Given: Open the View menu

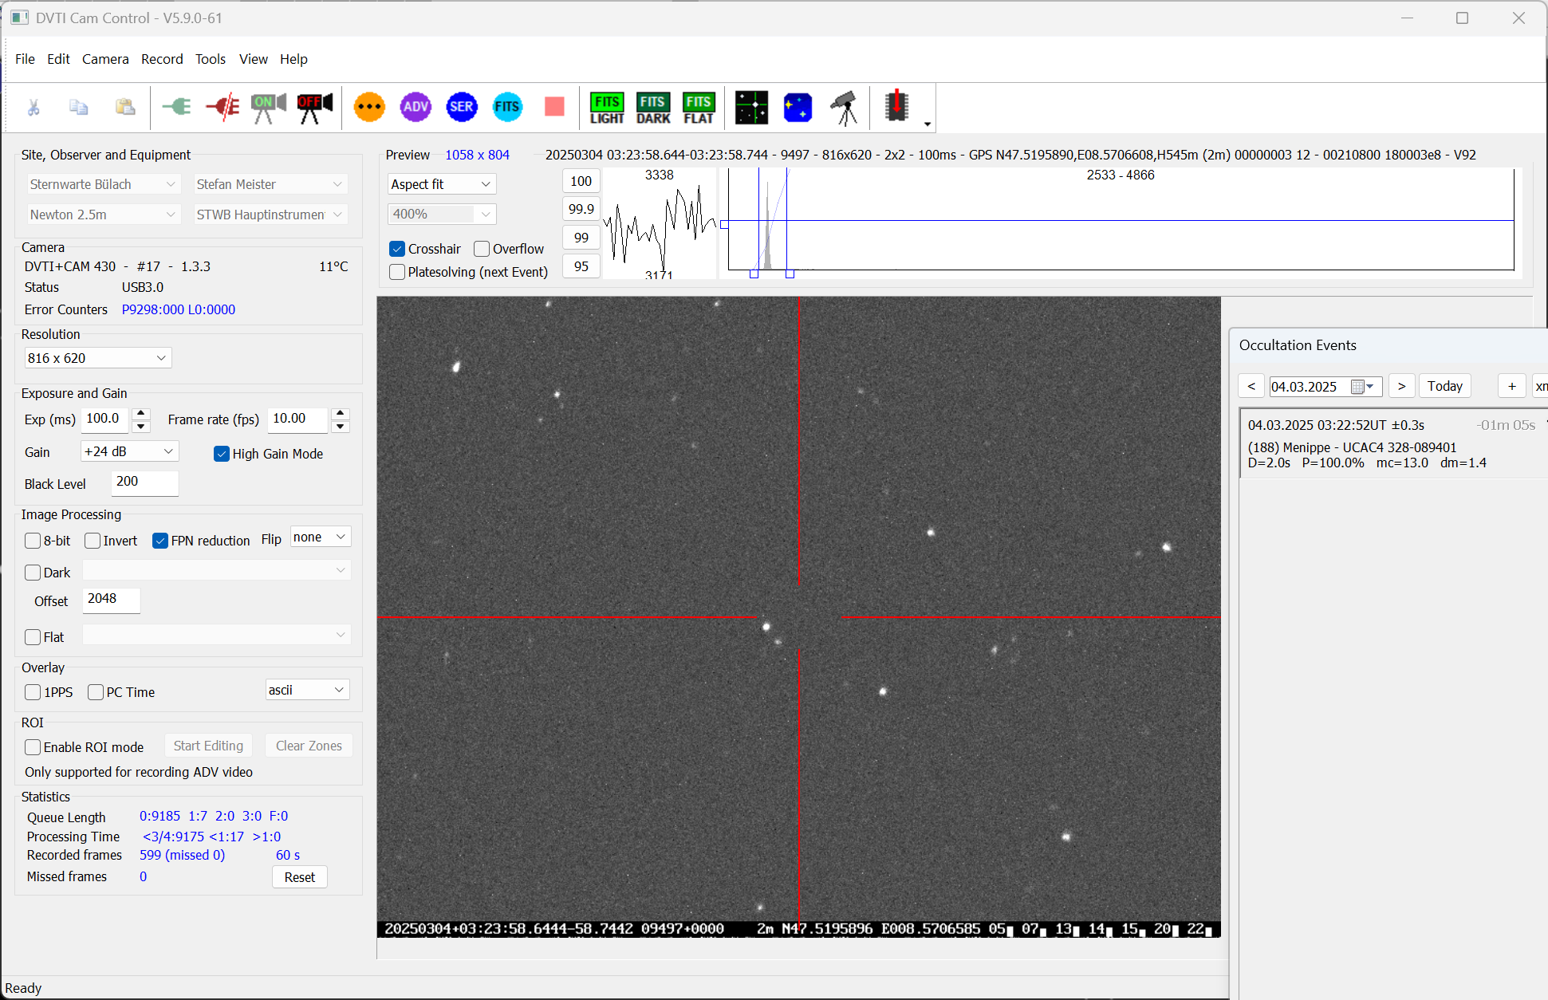Looking at the screenshot, I should (254, 59).
